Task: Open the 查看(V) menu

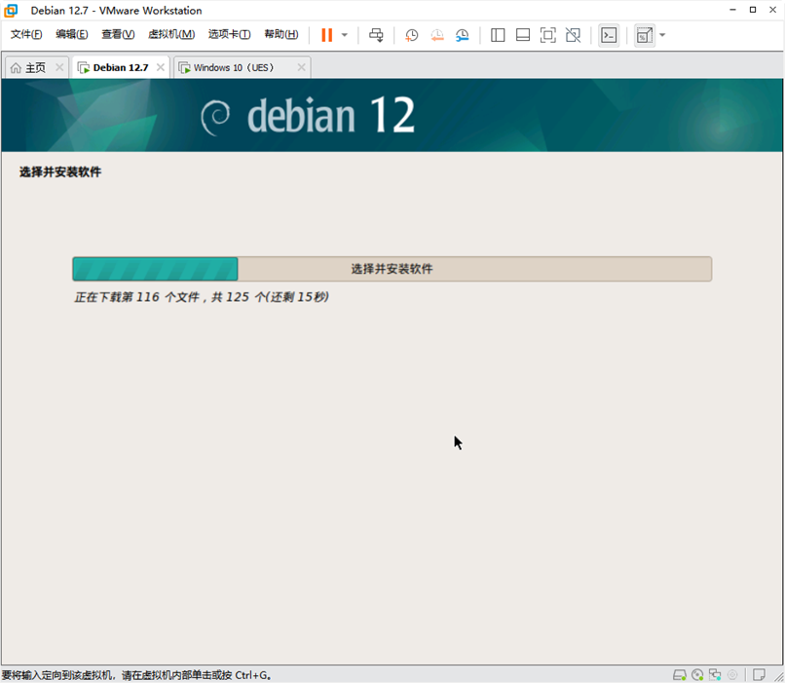Action: tap(118, 34)
